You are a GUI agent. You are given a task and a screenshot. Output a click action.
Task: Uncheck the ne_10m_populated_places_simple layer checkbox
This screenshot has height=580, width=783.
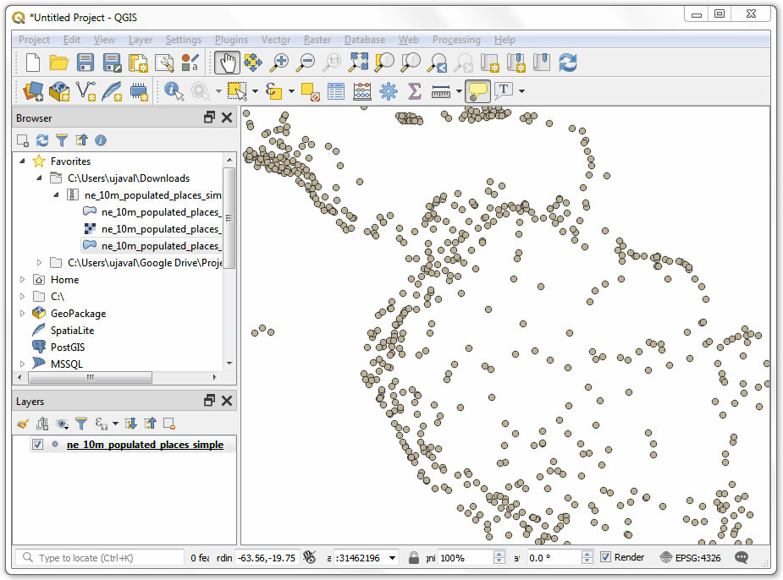tap(37, 445)
